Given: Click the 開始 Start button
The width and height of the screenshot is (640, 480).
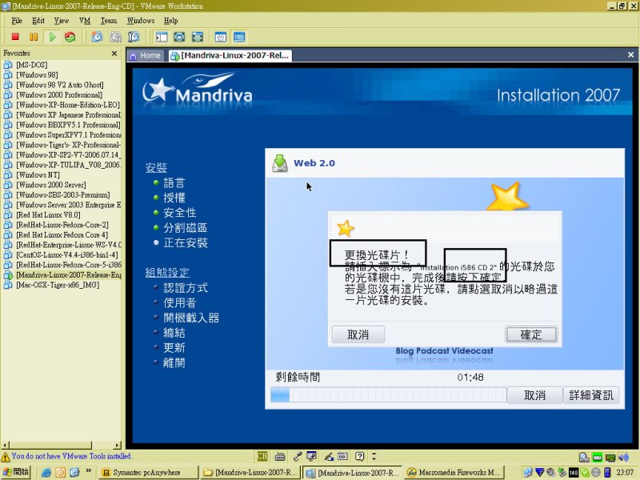Looking at the screenshot, I should coord(15,472).
